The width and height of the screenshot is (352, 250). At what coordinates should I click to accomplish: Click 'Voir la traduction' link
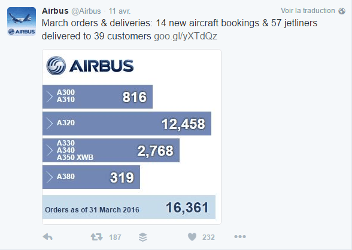[x=308, y=11]
